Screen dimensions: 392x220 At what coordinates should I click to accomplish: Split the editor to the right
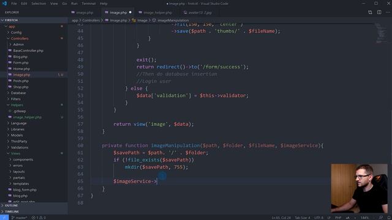(x=379, y=12)
